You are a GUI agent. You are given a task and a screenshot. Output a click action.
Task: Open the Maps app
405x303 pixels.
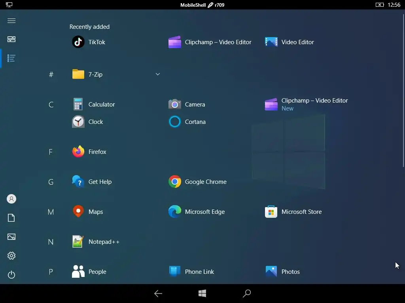[87, 212]
